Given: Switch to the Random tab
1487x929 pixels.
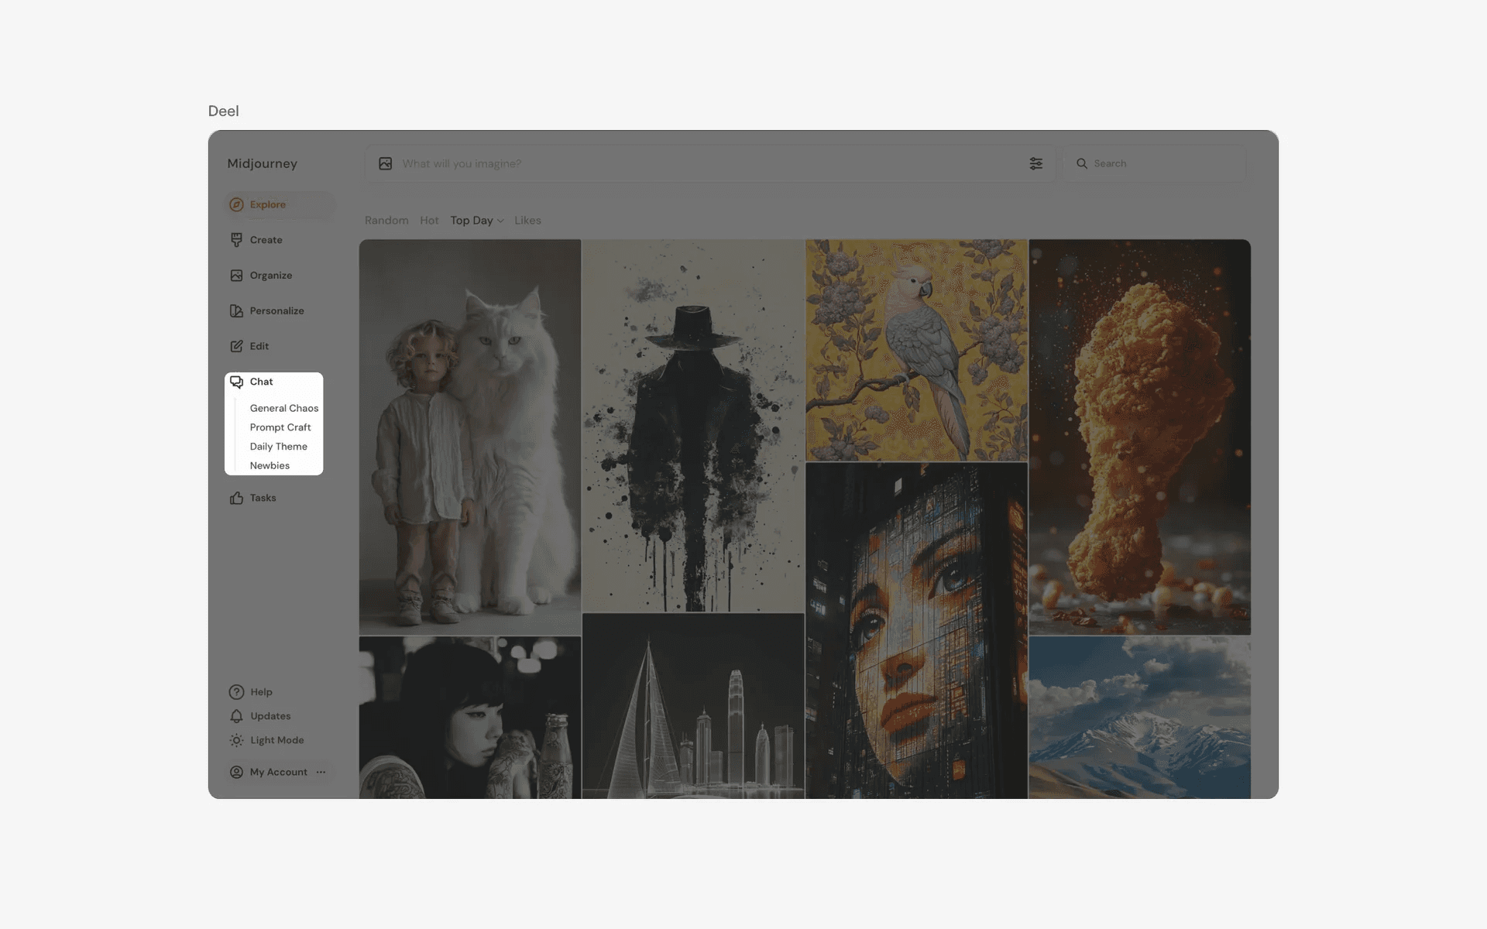Looking at the screenshot, I should tap(386, 221).
